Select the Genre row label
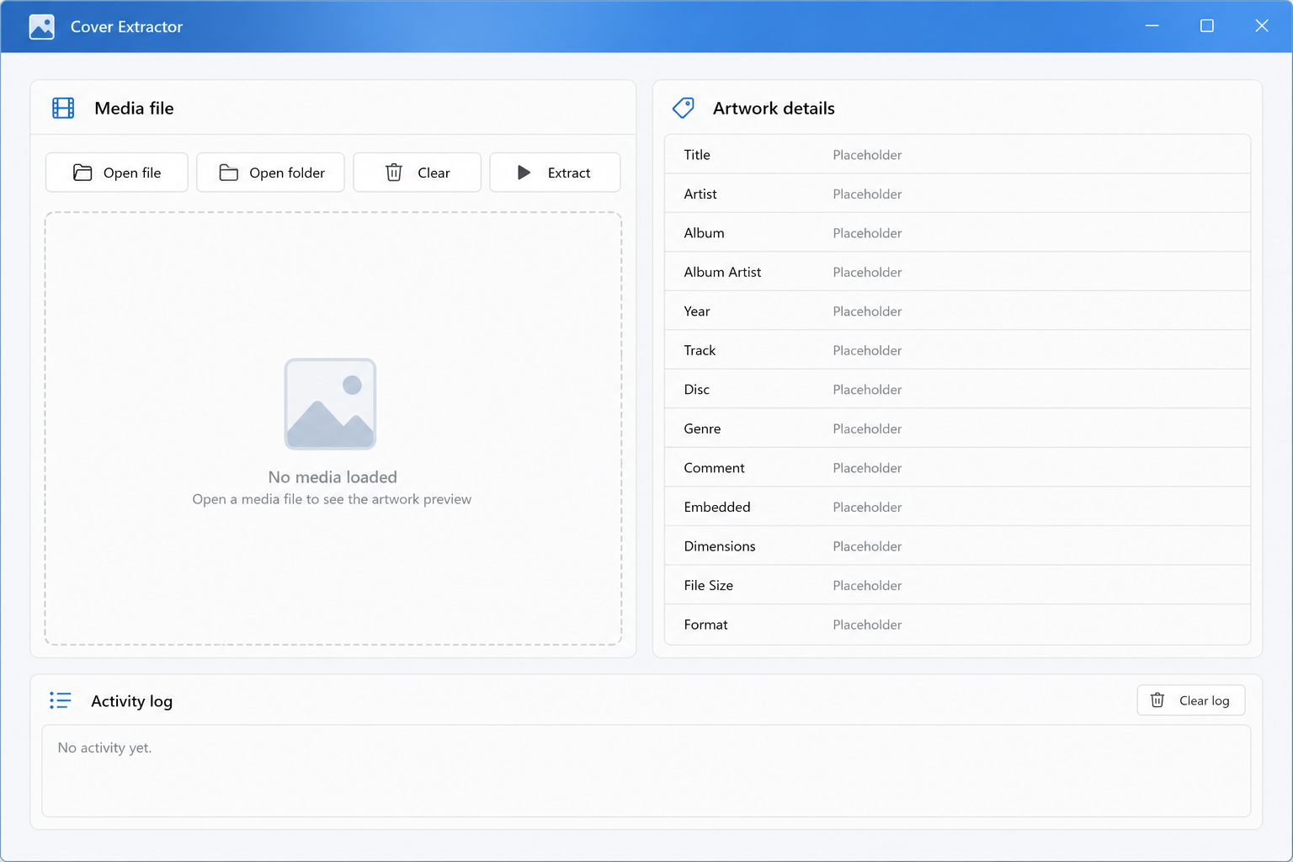Viewport: 1293px width, 862px height. pos(702,428)
